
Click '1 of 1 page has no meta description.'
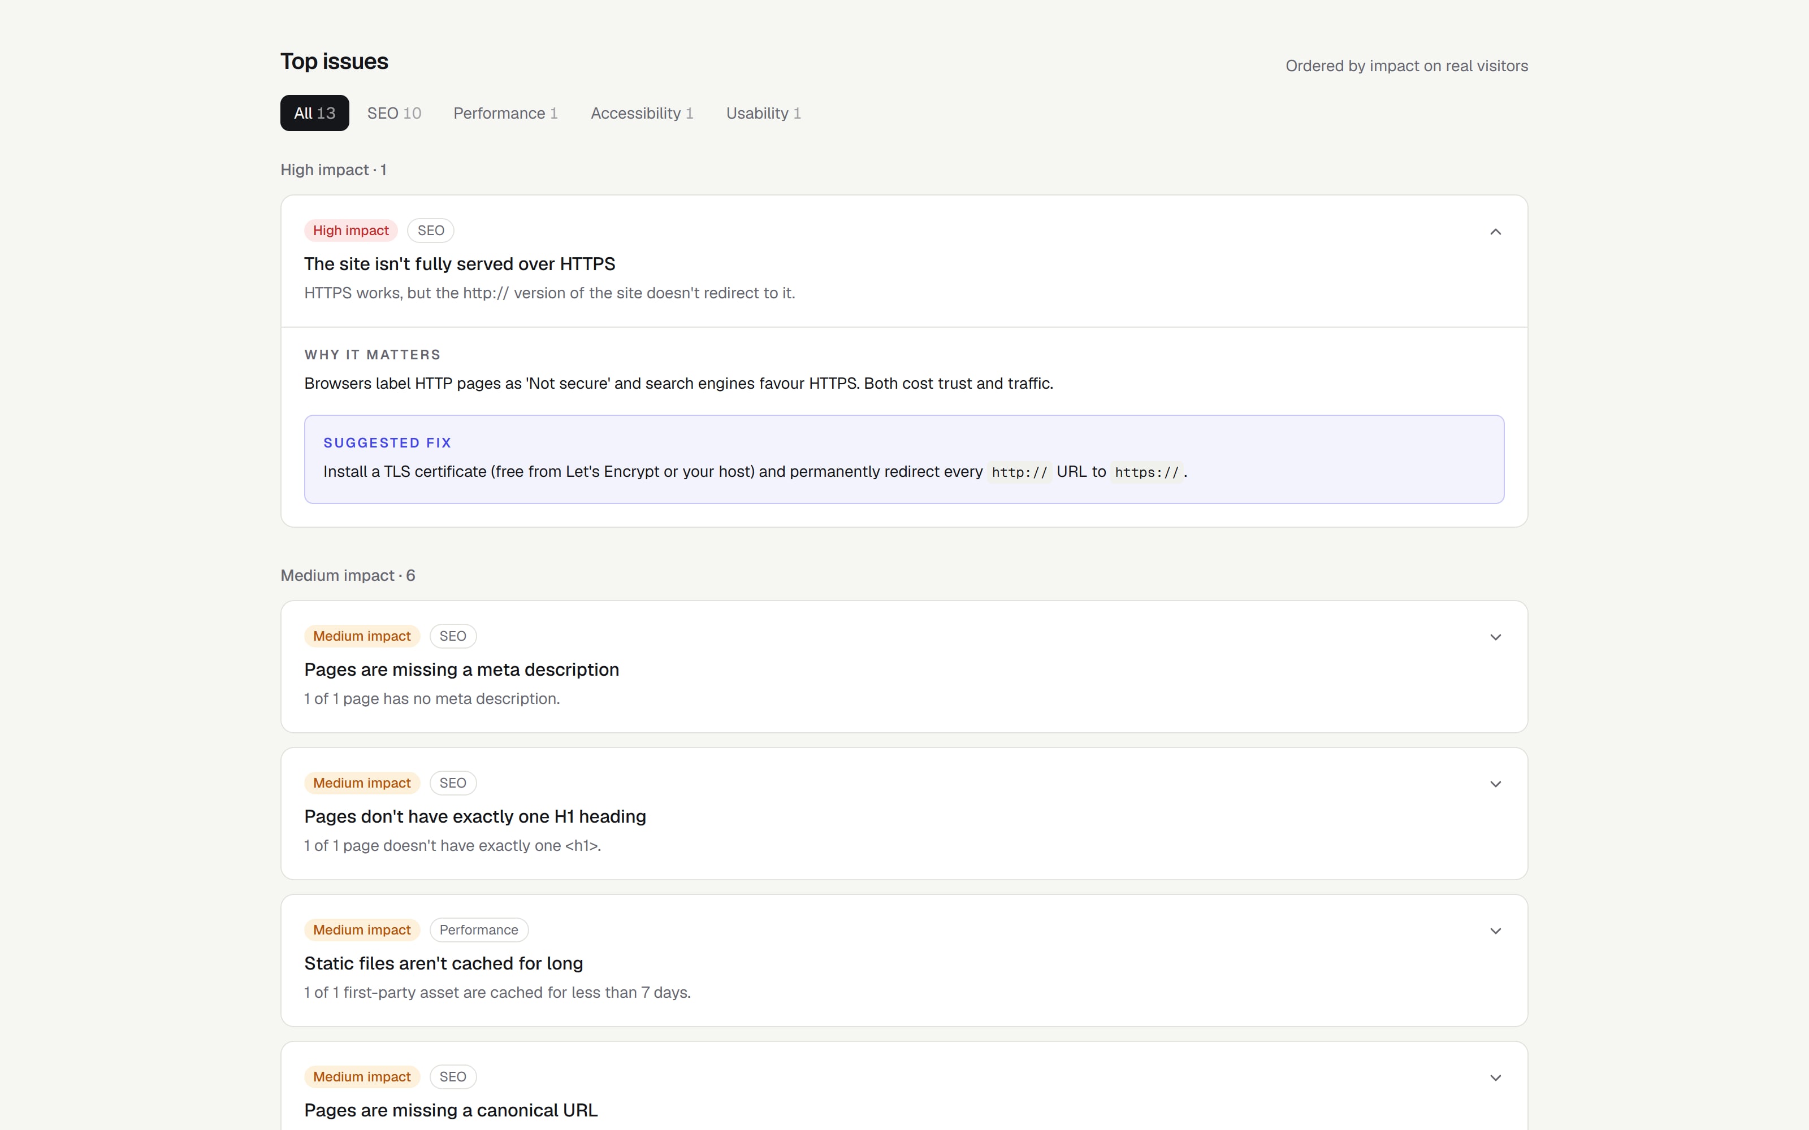[432, 699]
